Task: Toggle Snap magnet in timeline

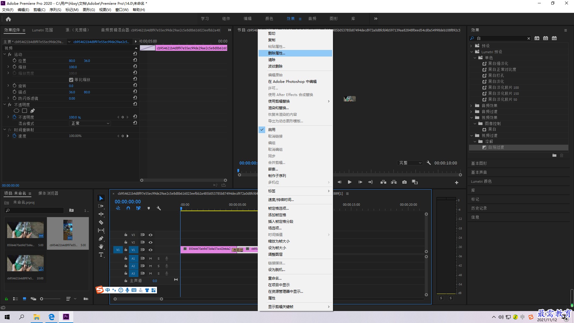Action: tap(128, 208)
